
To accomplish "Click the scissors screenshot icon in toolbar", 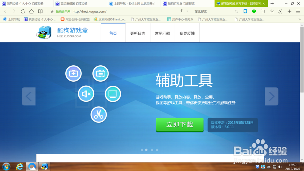I will pyautogui.click(x=280, y=12).
